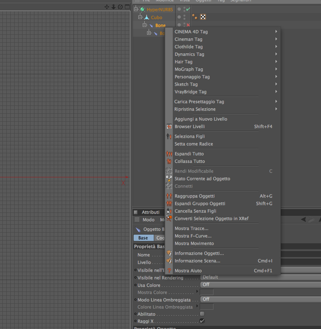Screen dimensions: 321x329
Task: Expand the Mostra Colore disclosure arrow
Action: tap(197, 291)
